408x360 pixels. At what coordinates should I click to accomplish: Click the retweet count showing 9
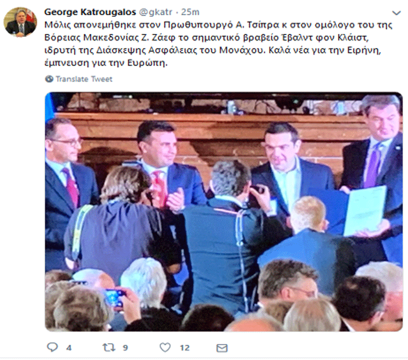[x=126, y=348]
